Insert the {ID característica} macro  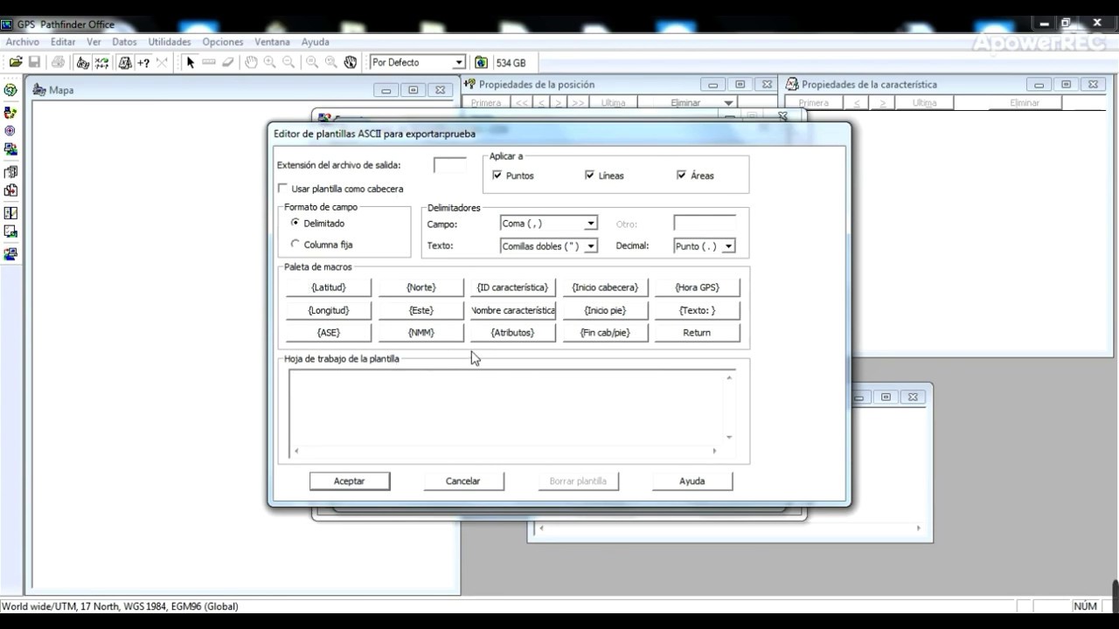[x=513, y=287]
